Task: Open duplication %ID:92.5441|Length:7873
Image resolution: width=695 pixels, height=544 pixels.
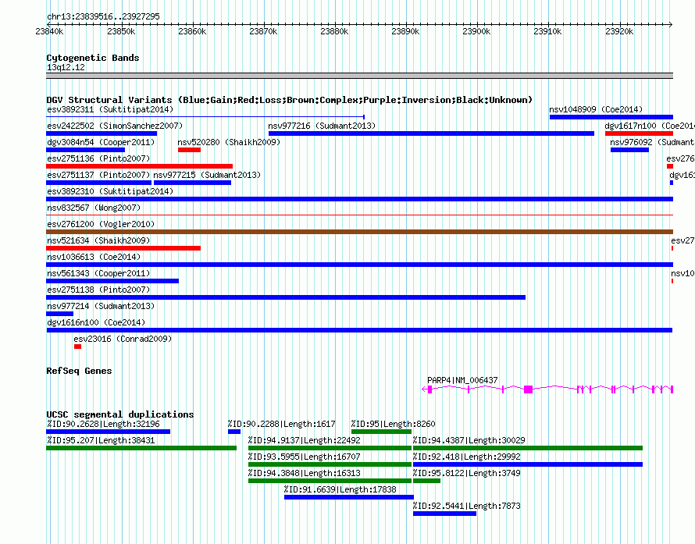Action: [x=467, y=506]
